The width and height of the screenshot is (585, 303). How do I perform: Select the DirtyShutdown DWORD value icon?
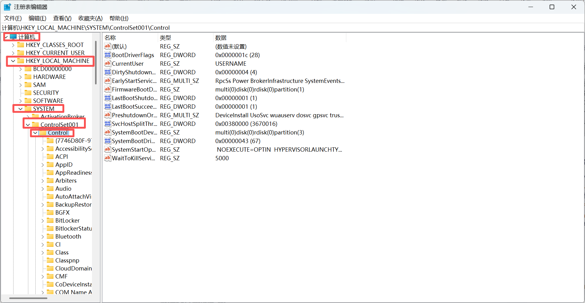point(107,72)
